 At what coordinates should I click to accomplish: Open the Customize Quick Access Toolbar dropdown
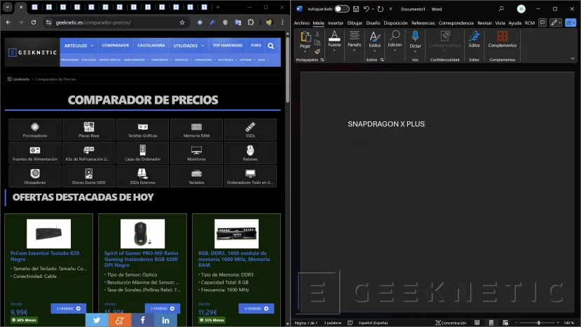(390, 9)
